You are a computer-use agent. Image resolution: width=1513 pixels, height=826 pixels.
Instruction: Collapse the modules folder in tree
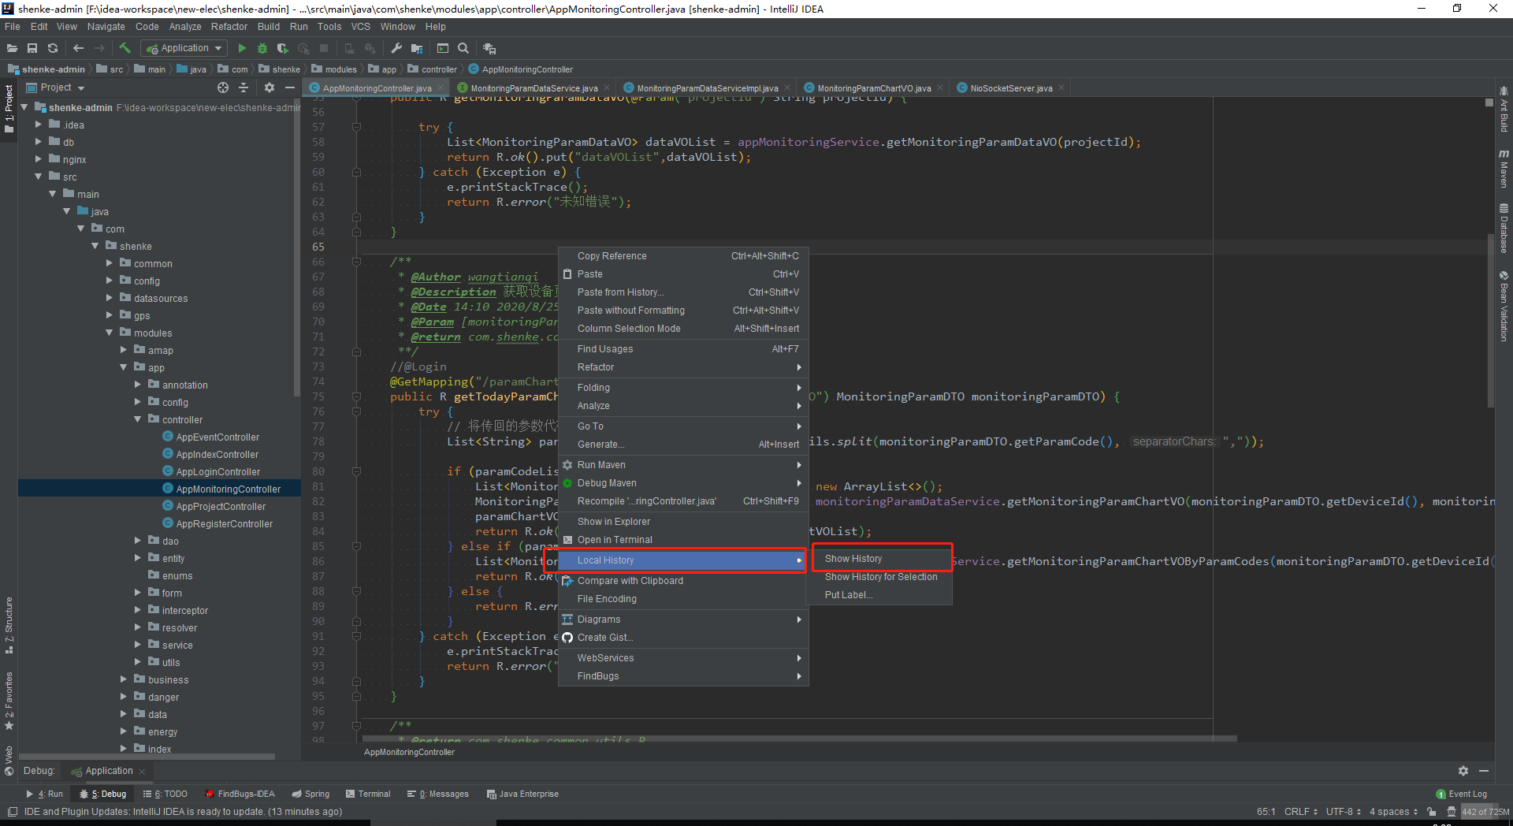(110, 333)
